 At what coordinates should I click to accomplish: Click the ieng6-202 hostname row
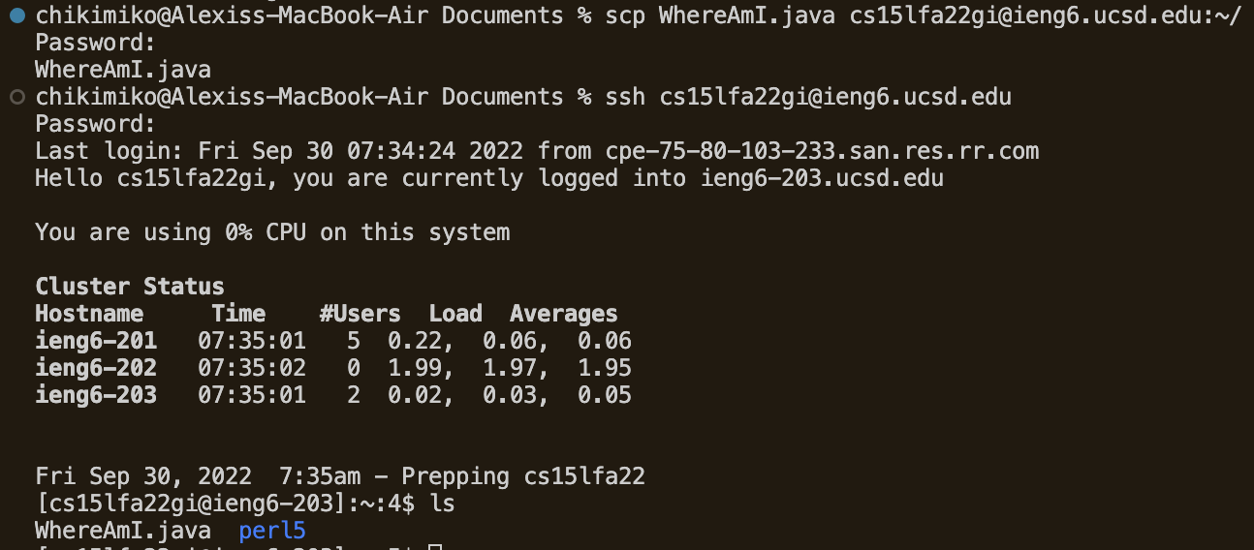pos(96,368)
